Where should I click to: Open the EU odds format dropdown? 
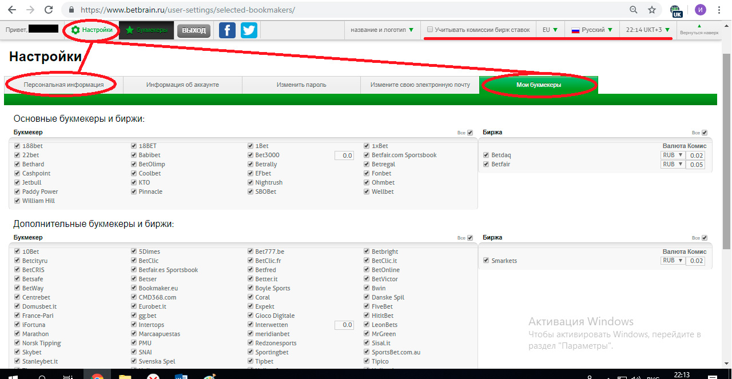(550, 30)
